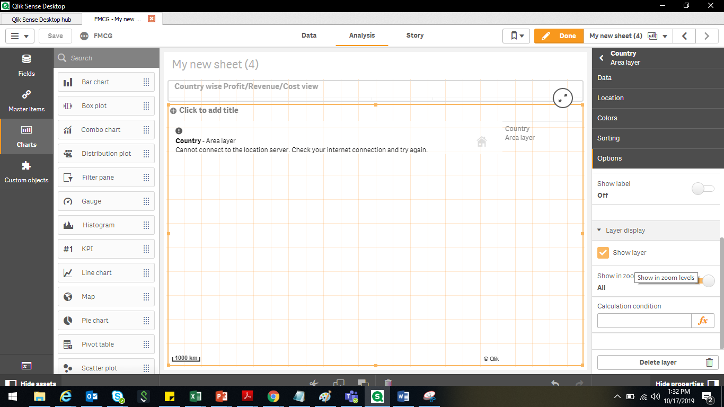Switch to the Analysis tab

point(362,36)
